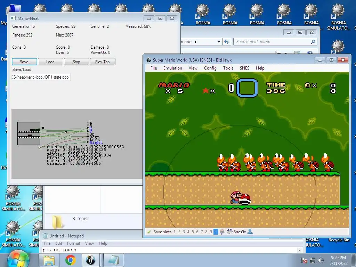Click the change view icon in Explorer toolbar
356x267 pixels.
click(x=278, y=53)
